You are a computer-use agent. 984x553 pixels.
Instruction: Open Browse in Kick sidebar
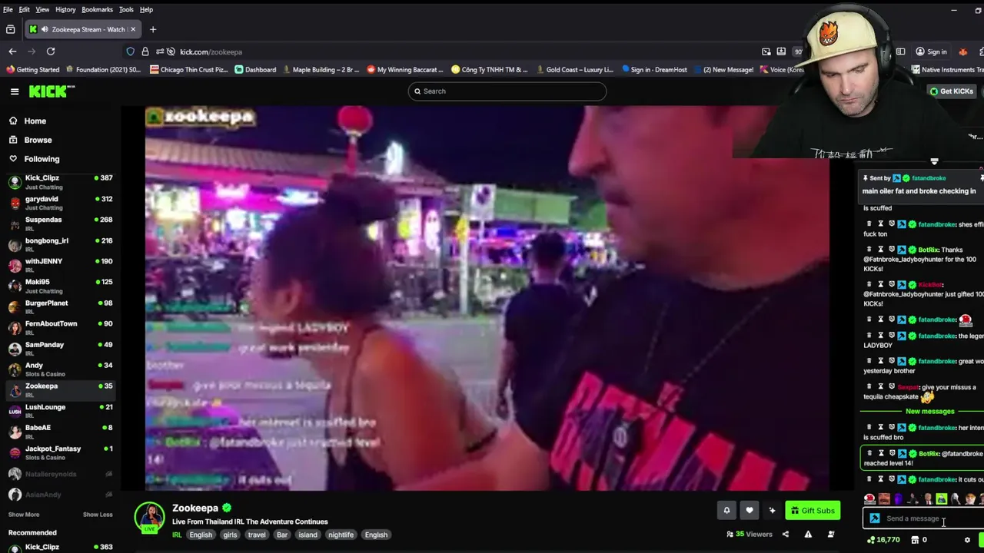60,140
